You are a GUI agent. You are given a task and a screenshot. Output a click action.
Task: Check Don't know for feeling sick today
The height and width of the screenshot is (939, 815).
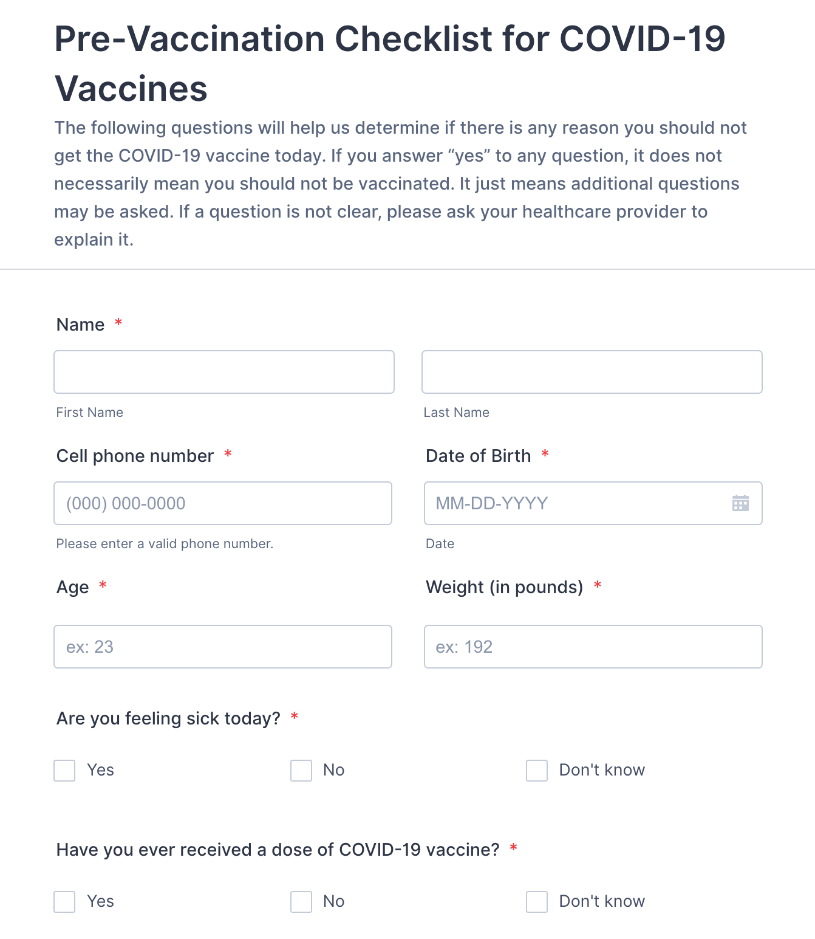(537, 770)
